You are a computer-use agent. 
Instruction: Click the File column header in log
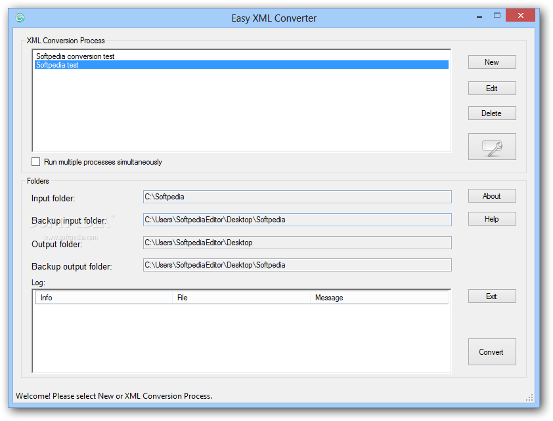point(241,298)
